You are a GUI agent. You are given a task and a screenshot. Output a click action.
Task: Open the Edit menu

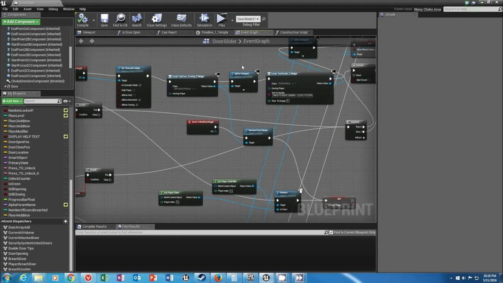pos(15,9)
